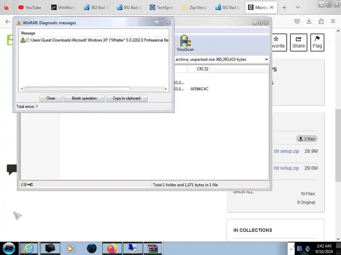This screenshot has width=341, height=255.
Task: Open the archive path dropdown arrow
Action: (x=266, y=59)
